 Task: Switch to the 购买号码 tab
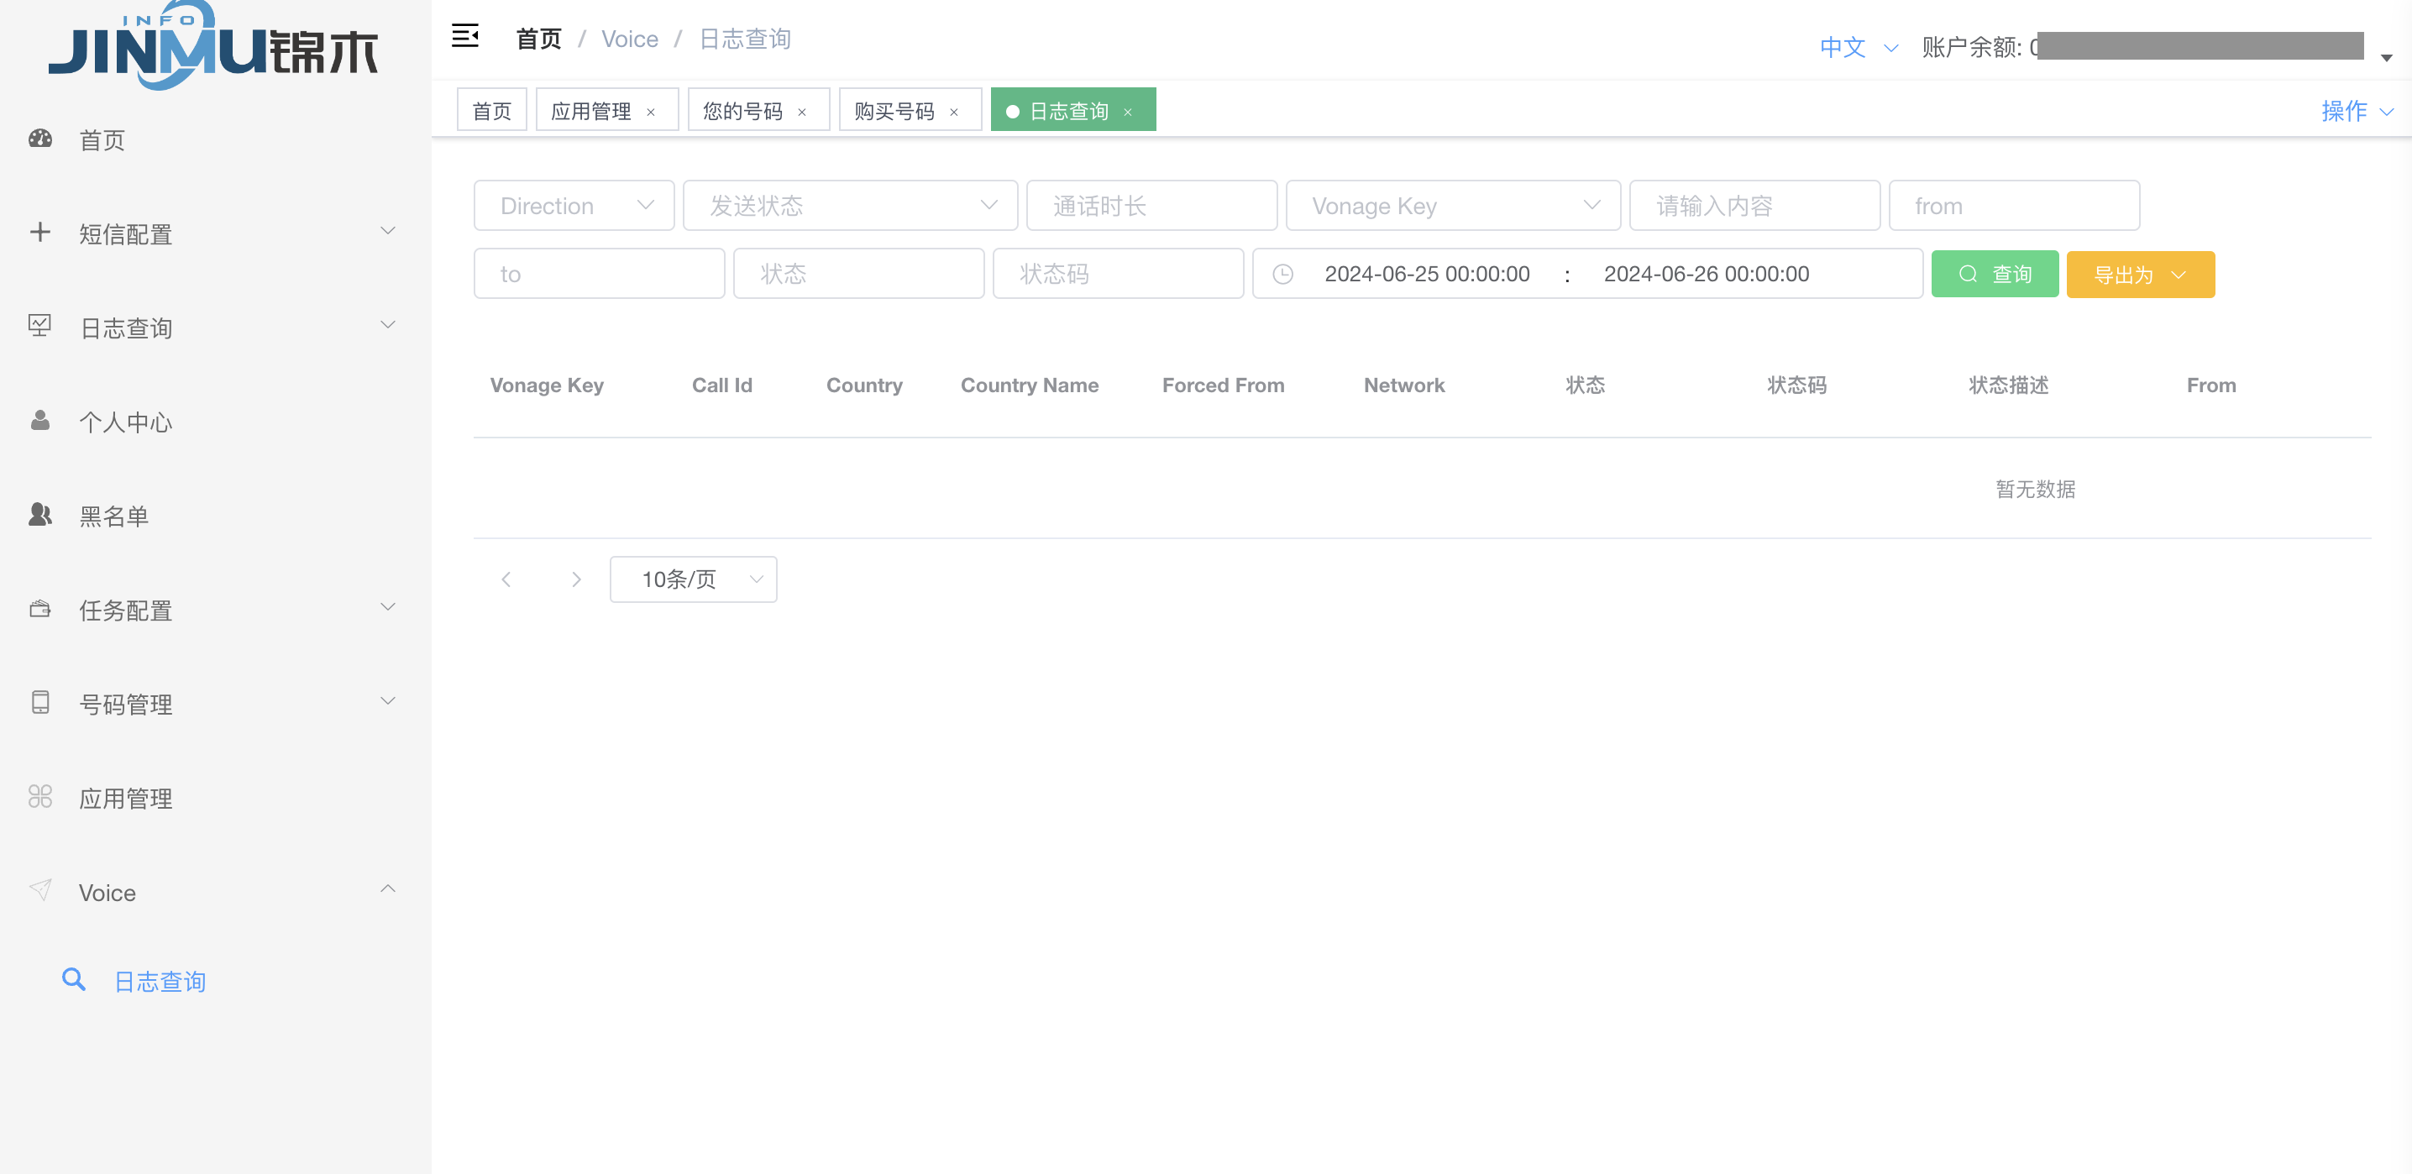click(894, 112)
